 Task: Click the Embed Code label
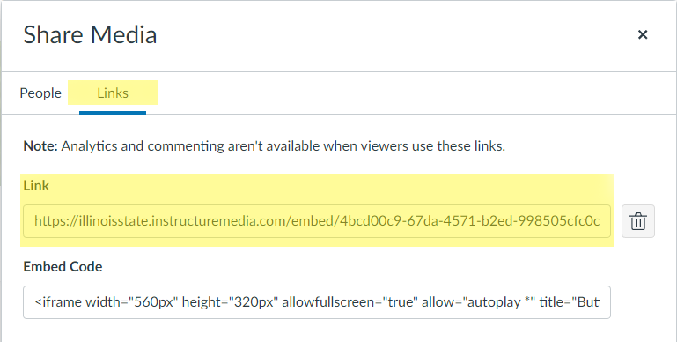coord(63,267)
